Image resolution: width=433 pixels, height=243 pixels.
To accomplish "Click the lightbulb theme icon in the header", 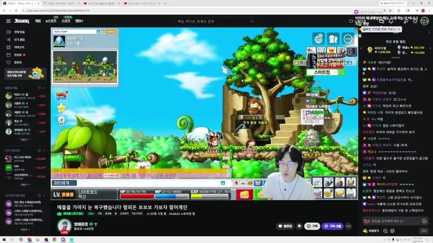I will tap(415, 21).
